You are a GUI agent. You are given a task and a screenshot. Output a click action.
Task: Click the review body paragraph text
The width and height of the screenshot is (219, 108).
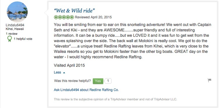[132, 41]
